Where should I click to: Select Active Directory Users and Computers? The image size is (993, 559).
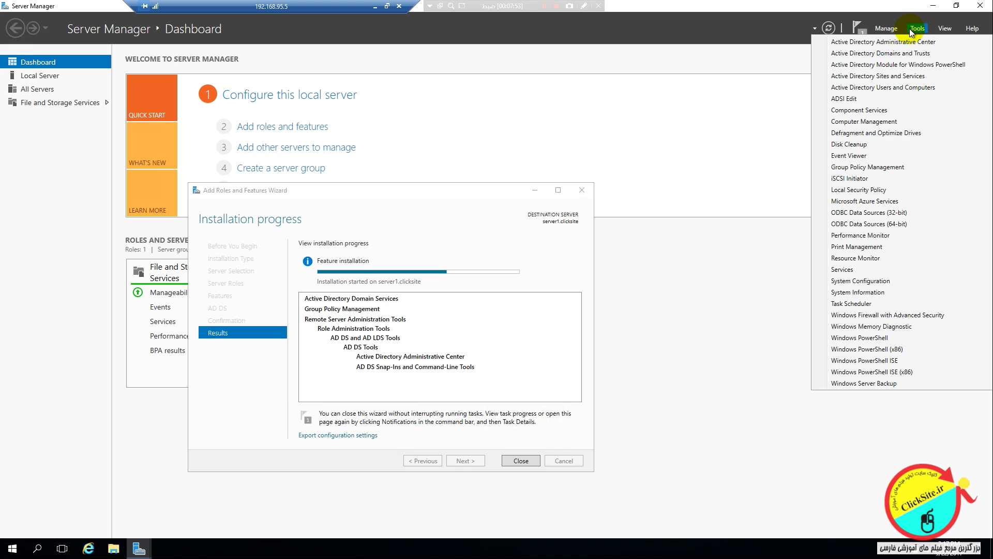click(882, 87)
